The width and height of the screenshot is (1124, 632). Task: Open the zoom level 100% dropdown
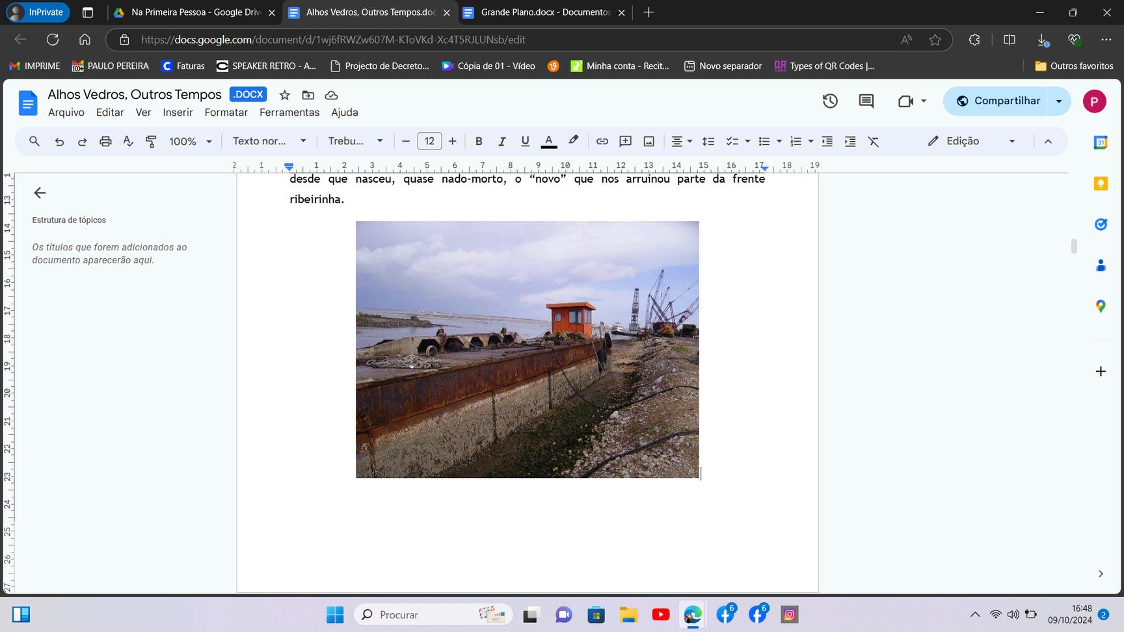tap(191, 141)
